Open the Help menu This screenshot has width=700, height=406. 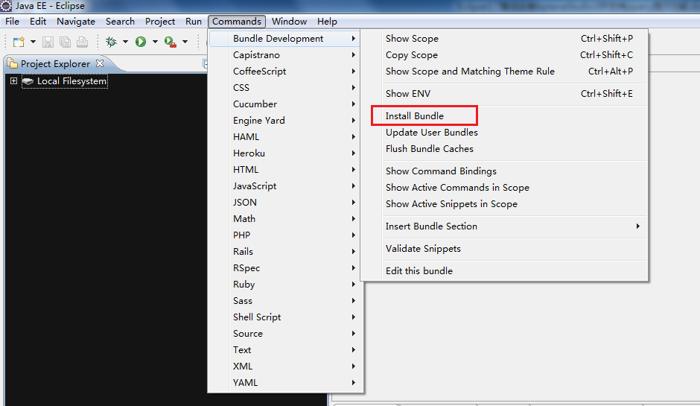pyautogui.click(x=327, y=22)
